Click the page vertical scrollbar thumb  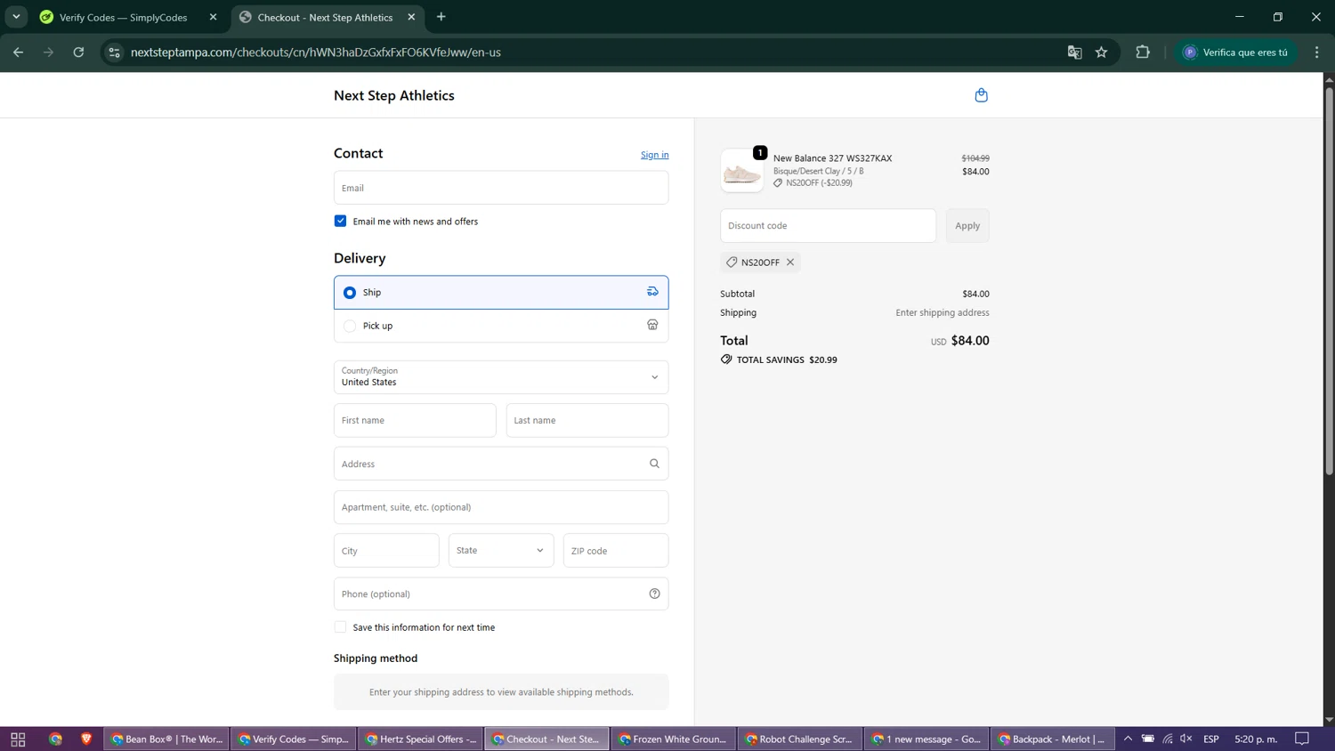[1329, 280]
